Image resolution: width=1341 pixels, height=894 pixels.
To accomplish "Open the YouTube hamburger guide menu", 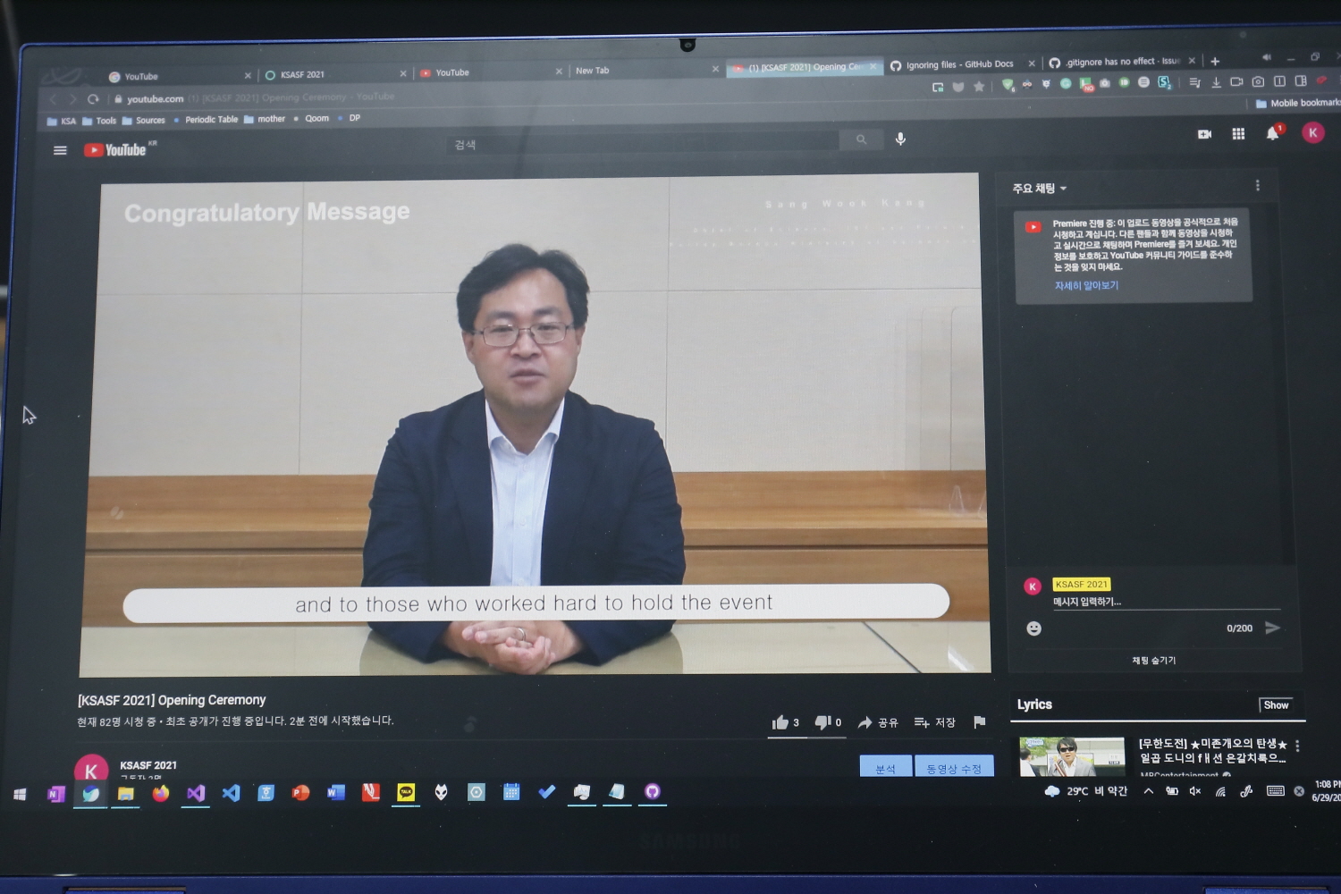I will tap(60, 150).
